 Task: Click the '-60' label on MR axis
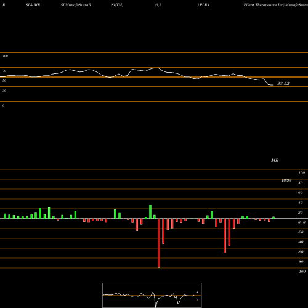click(x=301, y=252)
